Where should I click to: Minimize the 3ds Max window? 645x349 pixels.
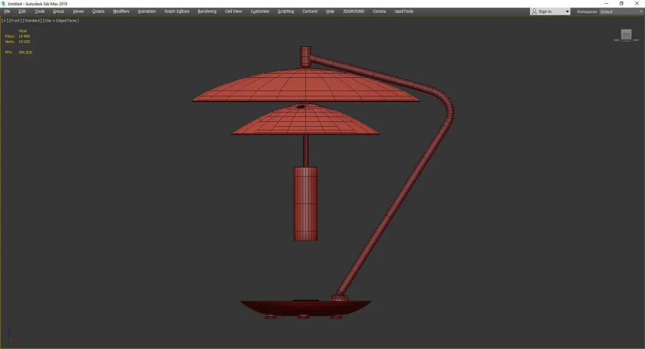click(x=607, y=3)
